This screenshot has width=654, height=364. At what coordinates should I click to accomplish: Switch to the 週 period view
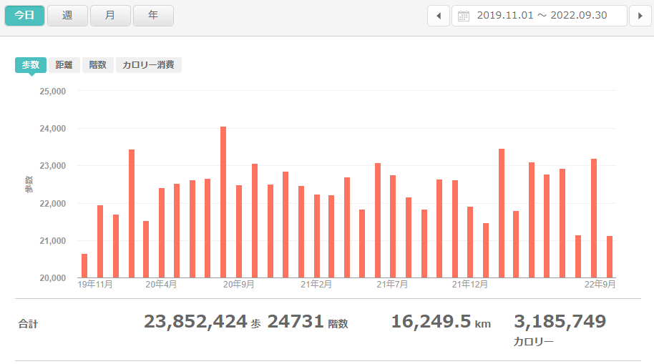67,16
